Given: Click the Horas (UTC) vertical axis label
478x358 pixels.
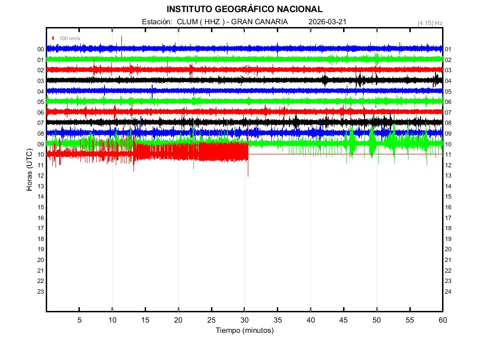Looking at the screenshot, I should [x=29, y=170].
